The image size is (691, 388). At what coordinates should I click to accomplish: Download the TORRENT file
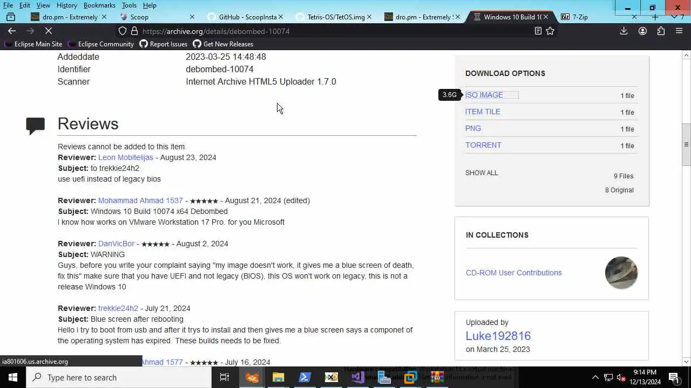(x=483, y=145)
